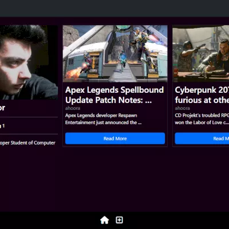Viewport: 229px width, 229px height.
Task: View the author profile photo
Action: coord(29,62)
